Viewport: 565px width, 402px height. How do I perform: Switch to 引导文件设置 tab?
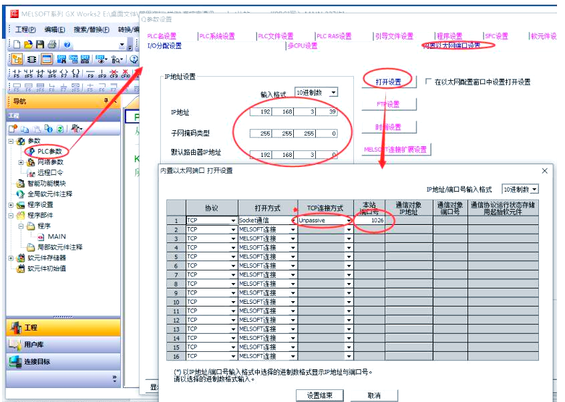[394, 36]
